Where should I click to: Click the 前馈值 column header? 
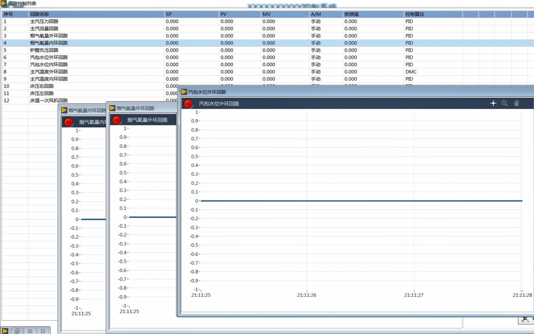tap(373, 14)
